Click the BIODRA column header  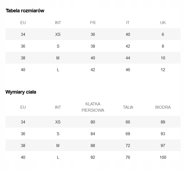(x=163, y=107)
